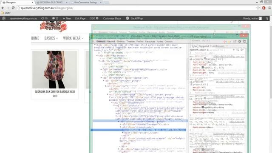Screen dimensions: 272x153
Task: Expand the div id header node
Action: (101, 70)
